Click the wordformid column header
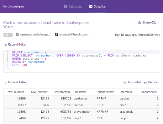The image size is (163, 124). click(62, 92)
